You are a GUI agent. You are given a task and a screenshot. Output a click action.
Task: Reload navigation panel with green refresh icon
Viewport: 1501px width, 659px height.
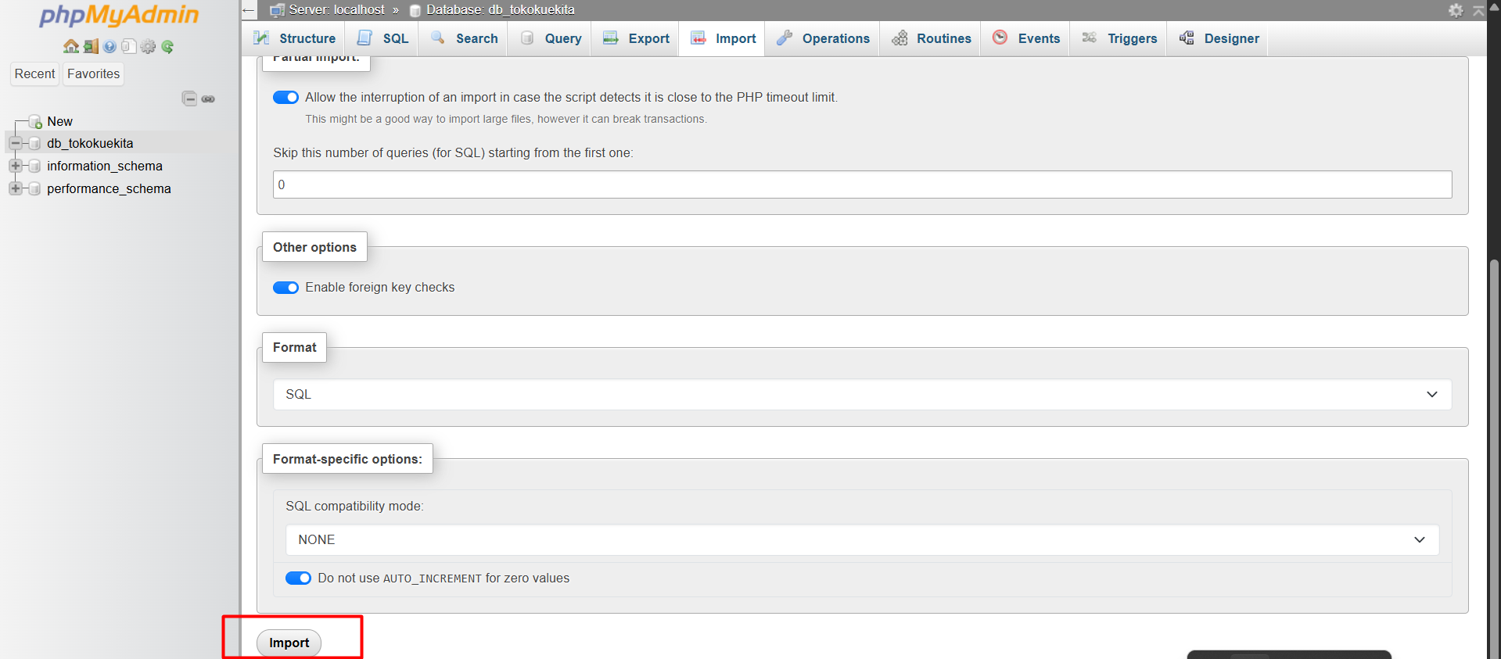[x=167, y=47]
